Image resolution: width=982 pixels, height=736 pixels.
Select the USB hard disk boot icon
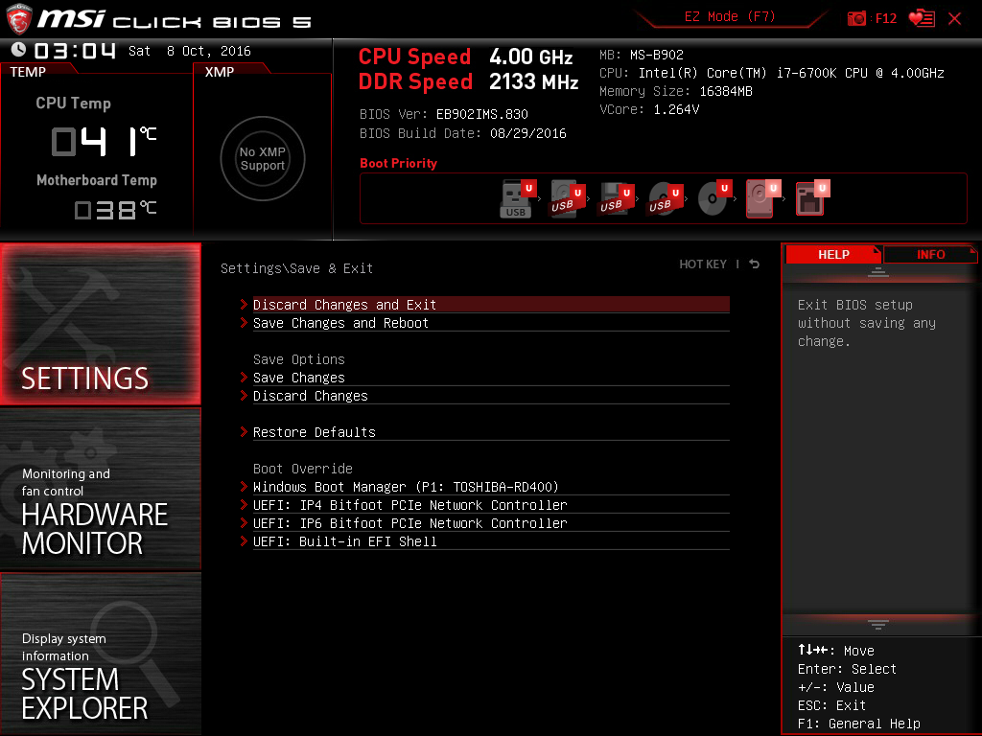click(x=568, y=198)
